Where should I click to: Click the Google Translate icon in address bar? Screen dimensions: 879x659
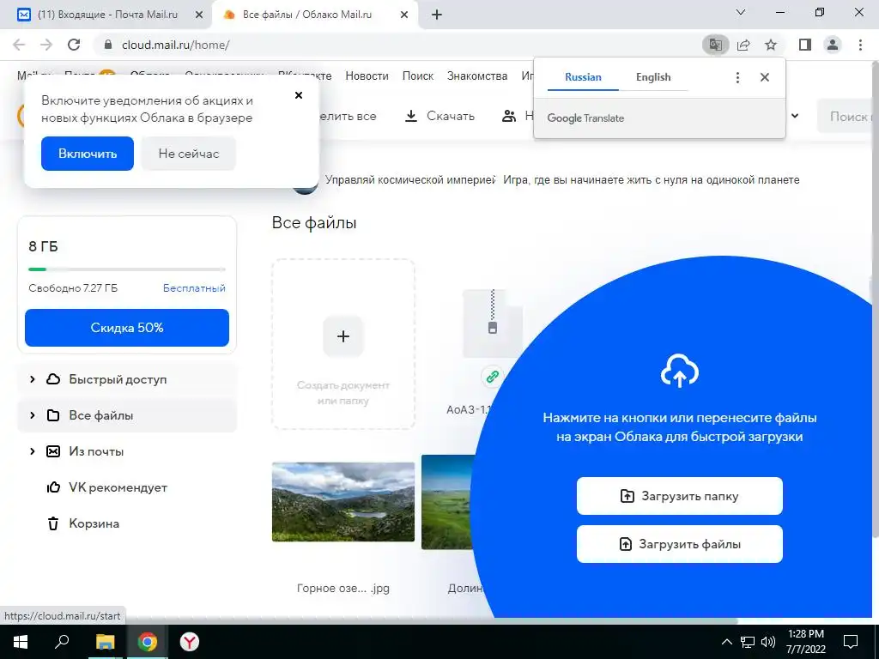715,45
